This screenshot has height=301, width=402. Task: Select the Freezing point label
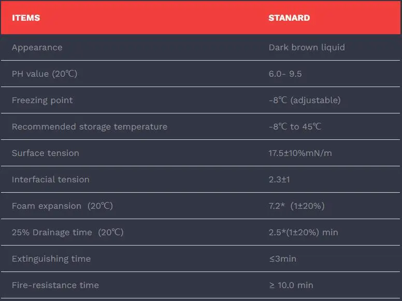tap(42, 100)
